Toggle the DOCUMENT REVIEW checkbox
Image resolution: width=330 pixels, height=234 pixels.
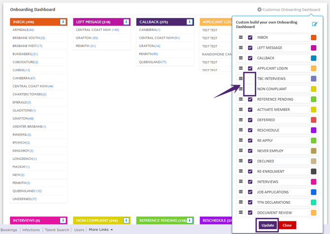coord(250,212)
